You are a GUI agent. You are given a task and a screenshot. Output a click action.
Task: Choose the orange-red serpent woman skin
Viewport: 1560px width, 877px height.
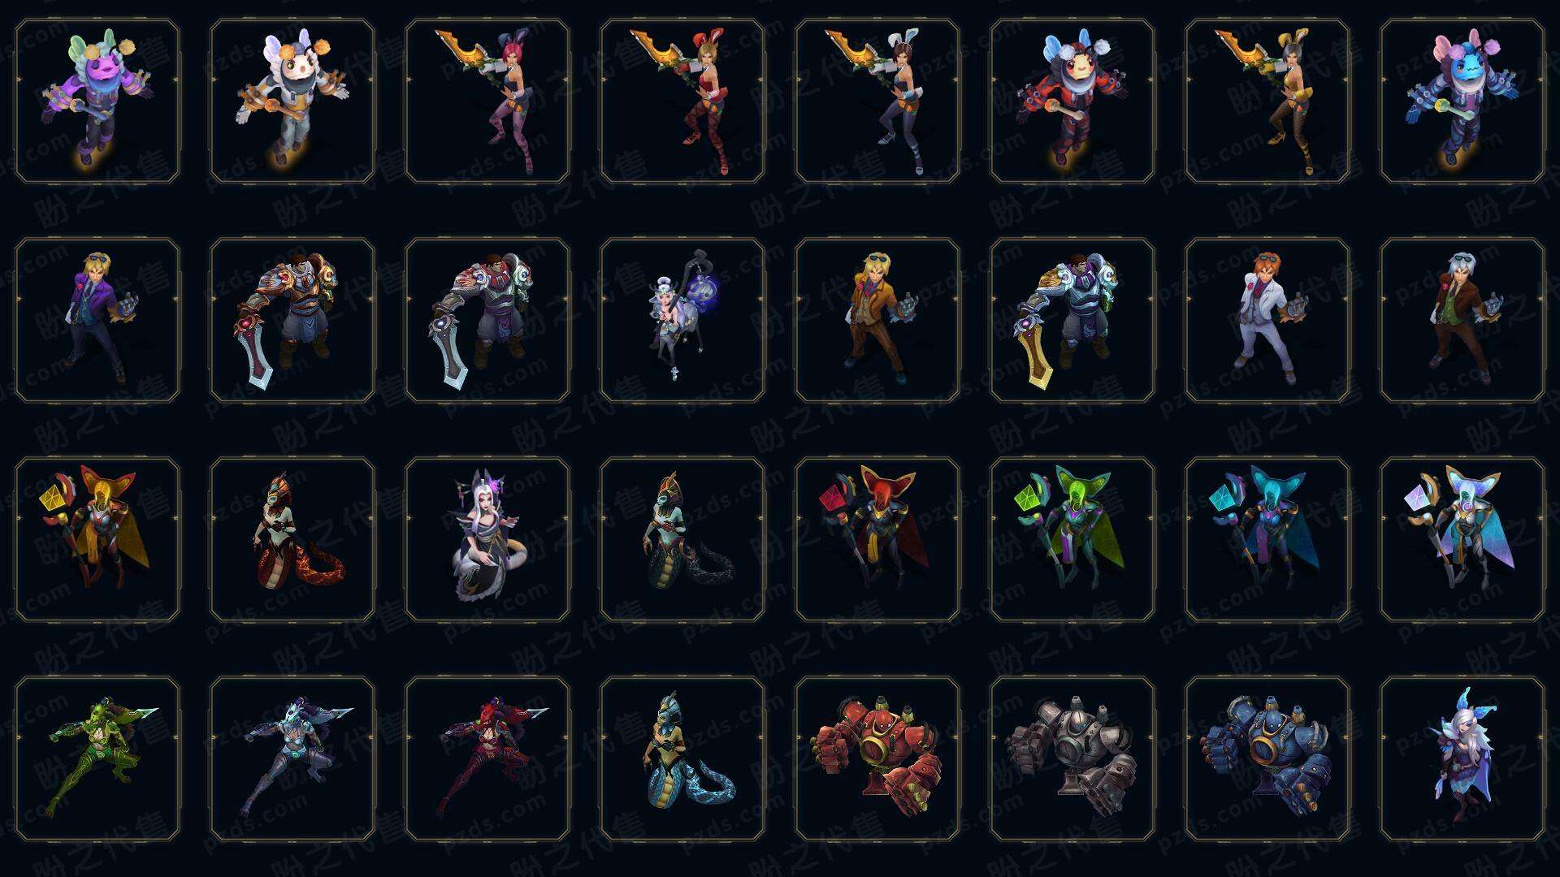tap(292, 539)
